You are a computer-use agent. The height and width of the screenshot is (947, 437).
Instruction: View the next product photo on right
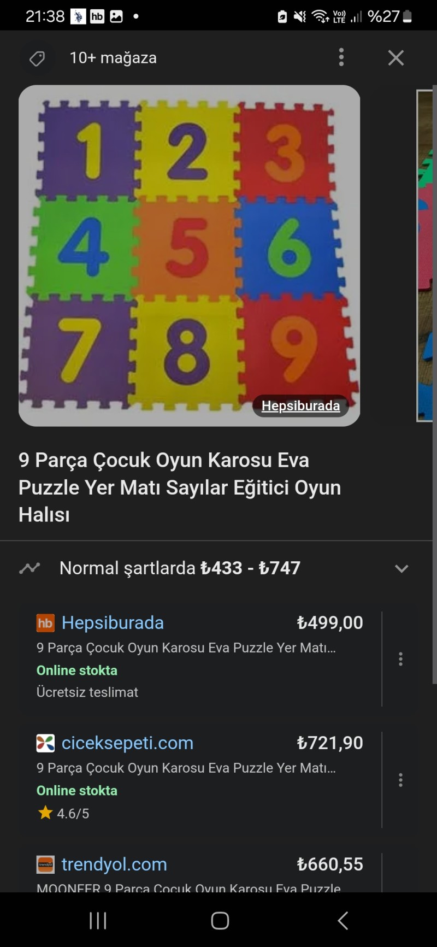coord(425,255)
